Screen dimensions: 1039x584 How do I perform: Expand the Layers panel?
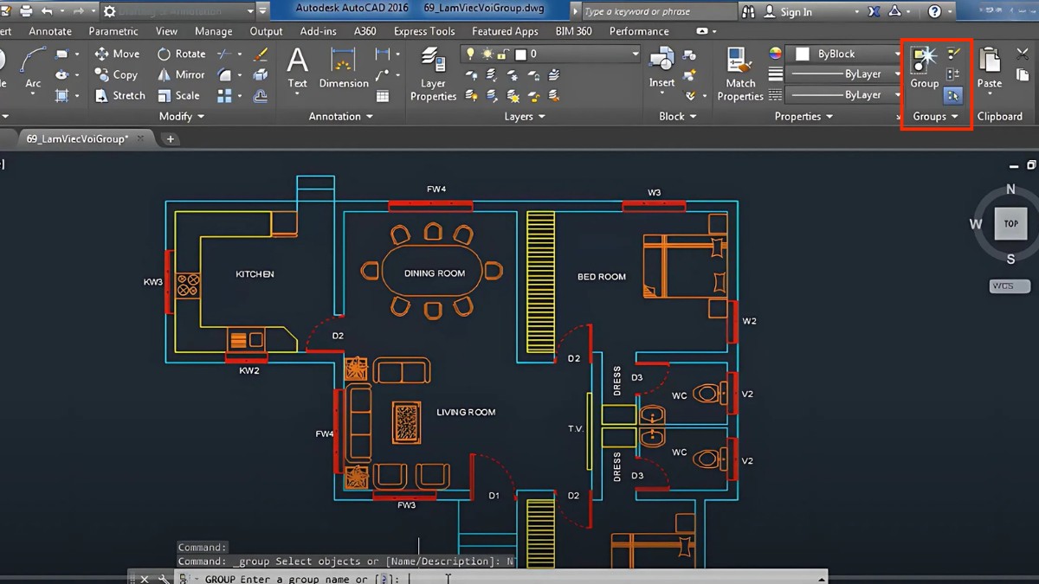click(x=525, y=116)
